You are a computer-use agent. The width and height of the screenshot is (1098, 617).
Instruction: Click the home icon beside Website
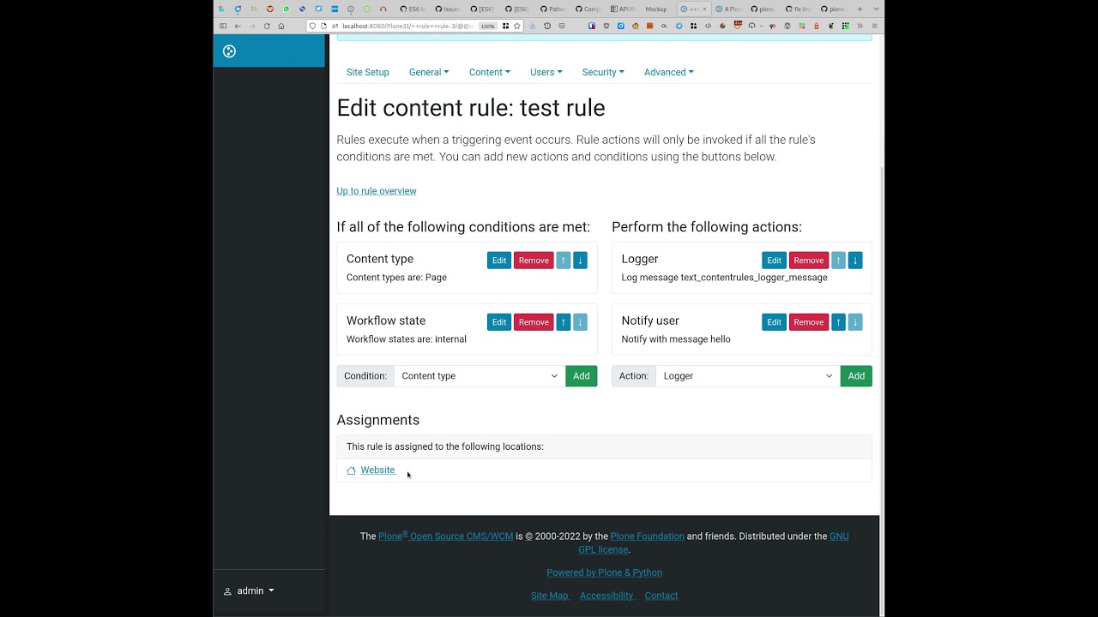(x=351, y=470)
